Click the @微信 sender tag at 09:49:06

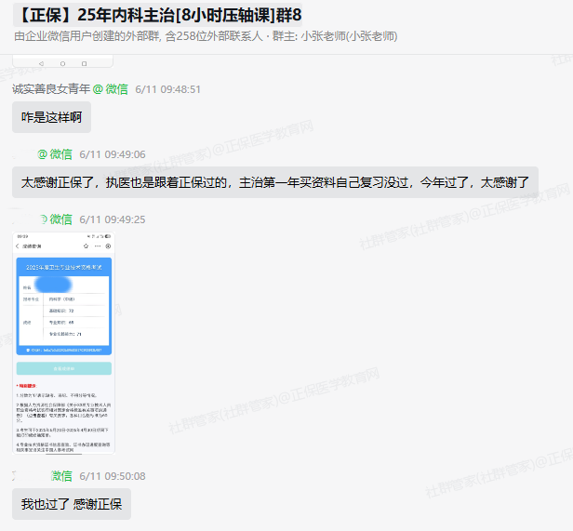[54, 154]
